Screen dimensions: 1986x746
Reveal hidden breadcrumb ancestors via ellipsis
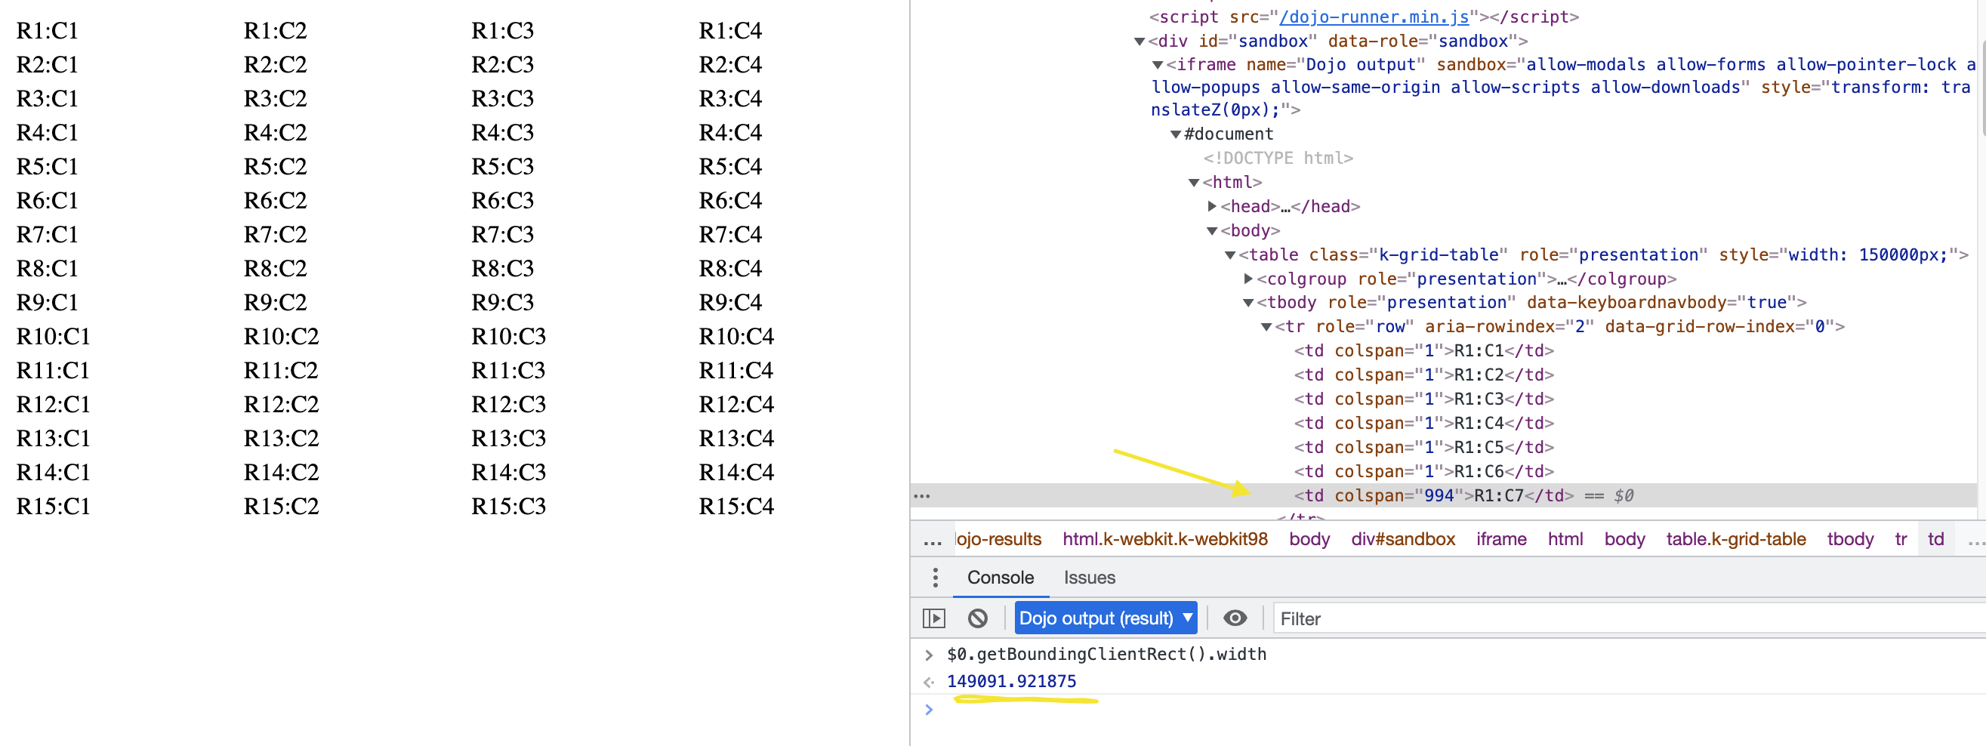coord(932,538)
